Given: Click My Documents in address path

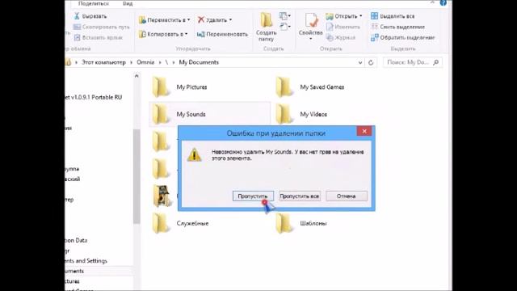Looking at the screenshot, I should 199,62.
